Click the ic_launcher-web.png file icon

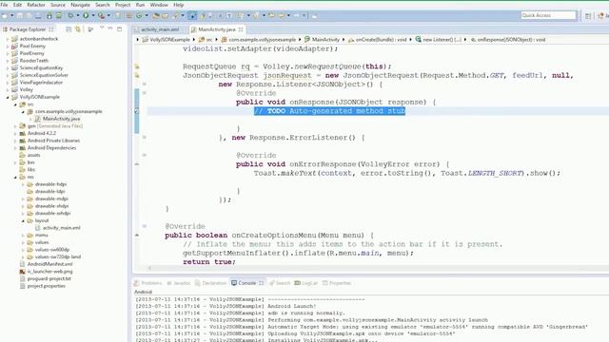pos(23,272)
